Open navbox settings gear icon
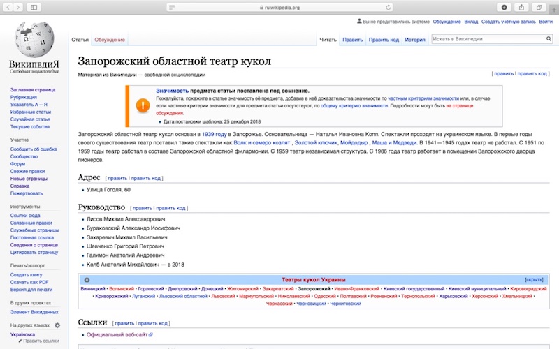Screen dimensions: 559x349 pyautogui.click(x=87, y=280)
